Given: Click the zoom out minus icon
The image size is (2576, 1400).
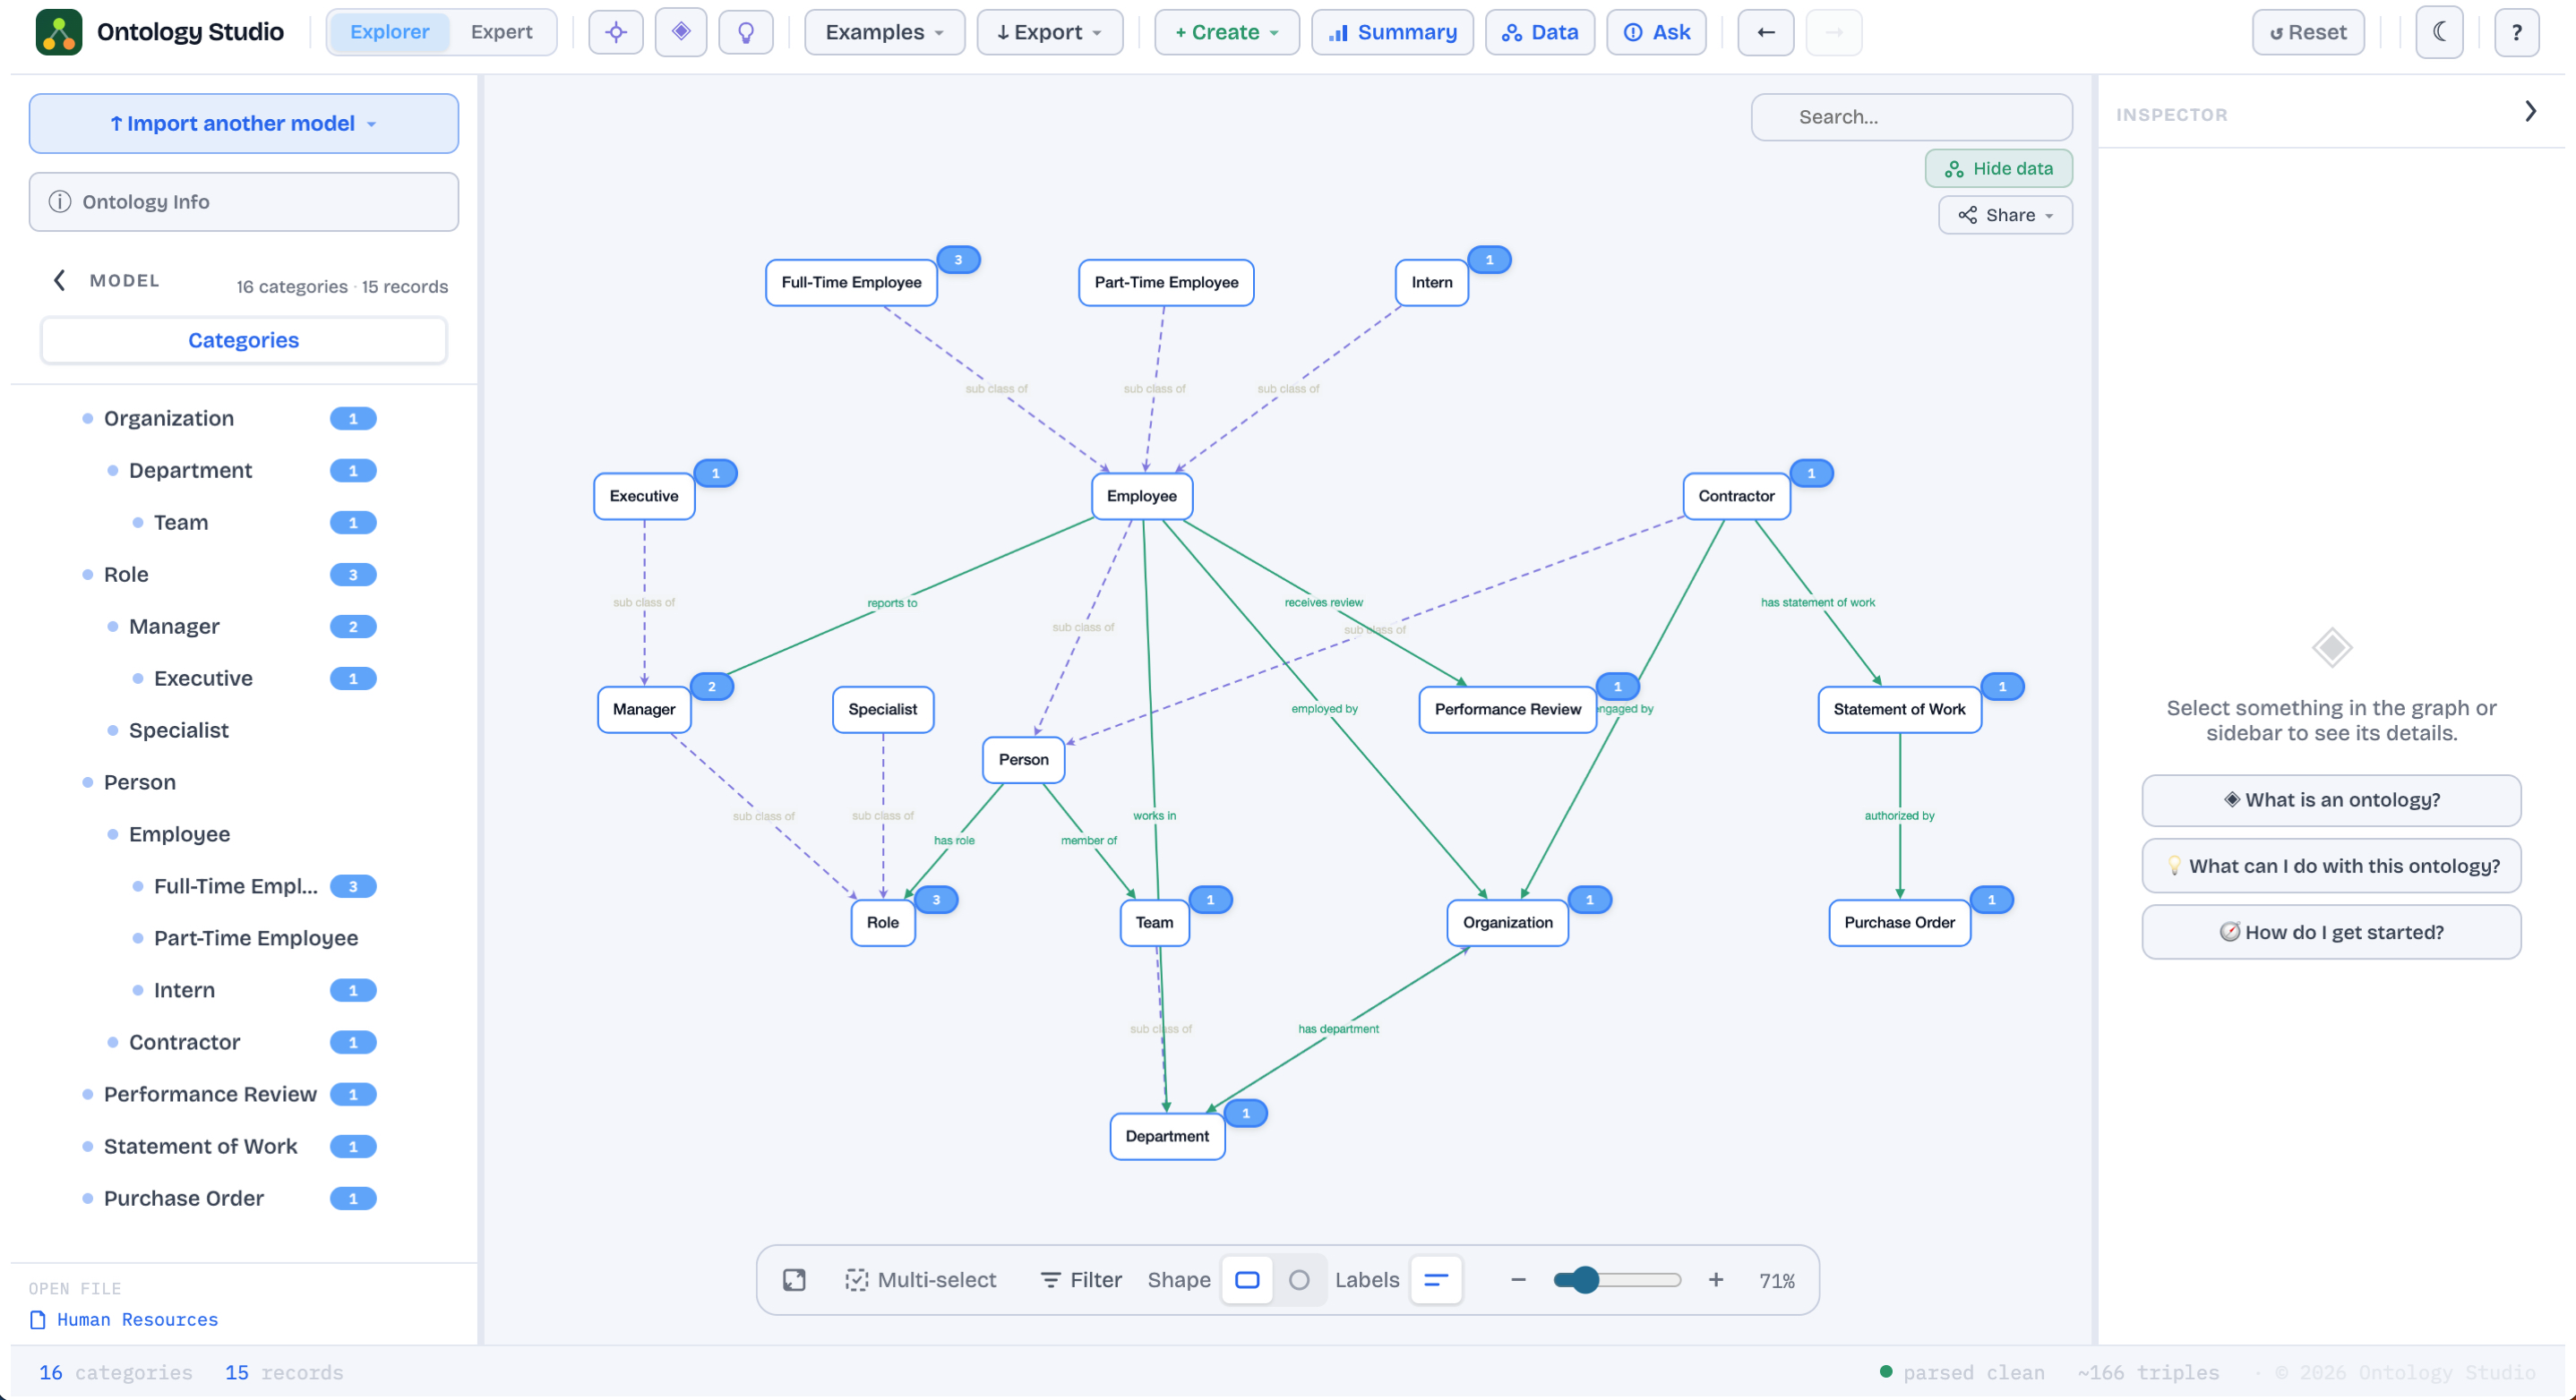Looking at the screenshot, I should 1518,1280.
